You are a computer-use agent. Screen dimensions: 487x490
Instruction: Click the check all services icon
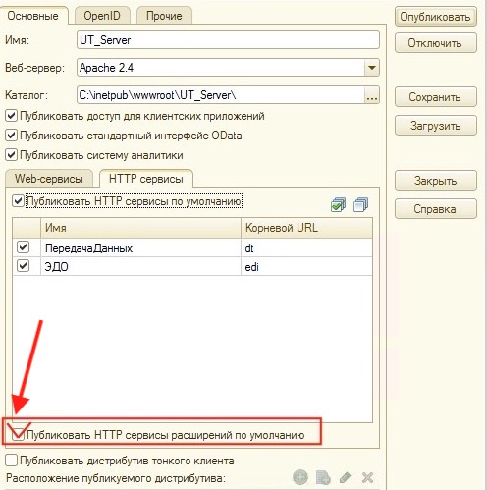[x=338, y=204]
